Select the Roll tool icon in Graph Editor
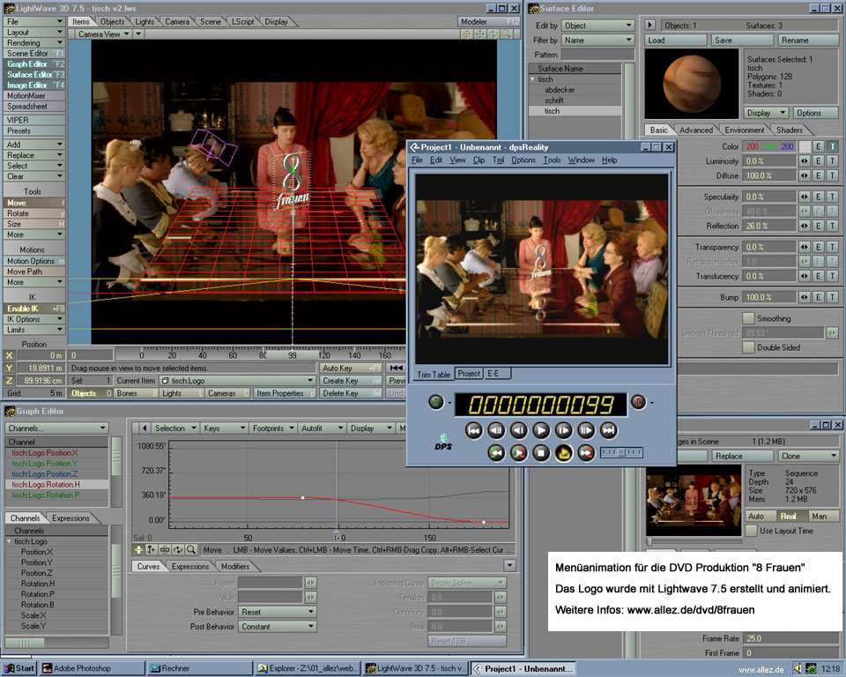The height and width of the screenshot is (677, 846). point(177,549)
